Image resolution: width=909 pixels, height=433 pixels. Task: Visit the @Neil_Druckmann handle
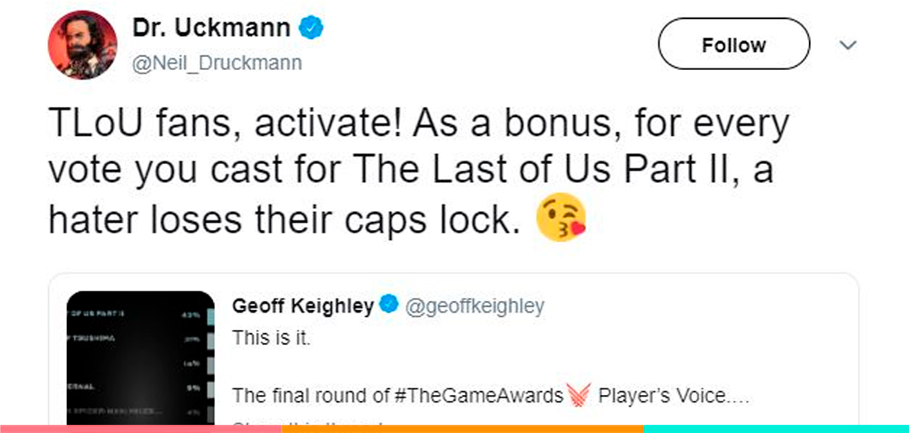[217, 63]
